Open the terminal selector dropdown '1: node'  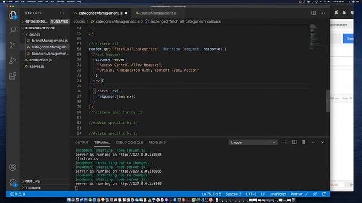(253, 143)
